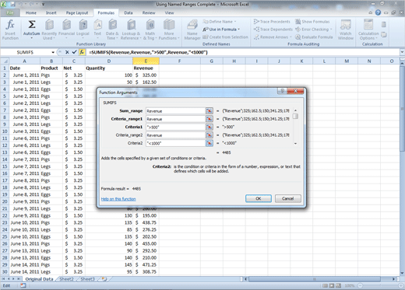The image size is (405, 290).
Task: Open Recently Used functions book icon
Action: (x=49, y=25)
